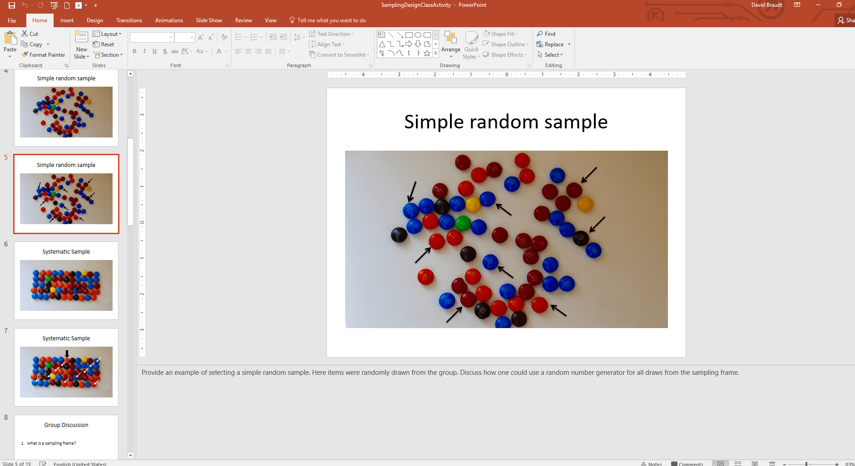Click the New Slide icon

coord(81,37)
